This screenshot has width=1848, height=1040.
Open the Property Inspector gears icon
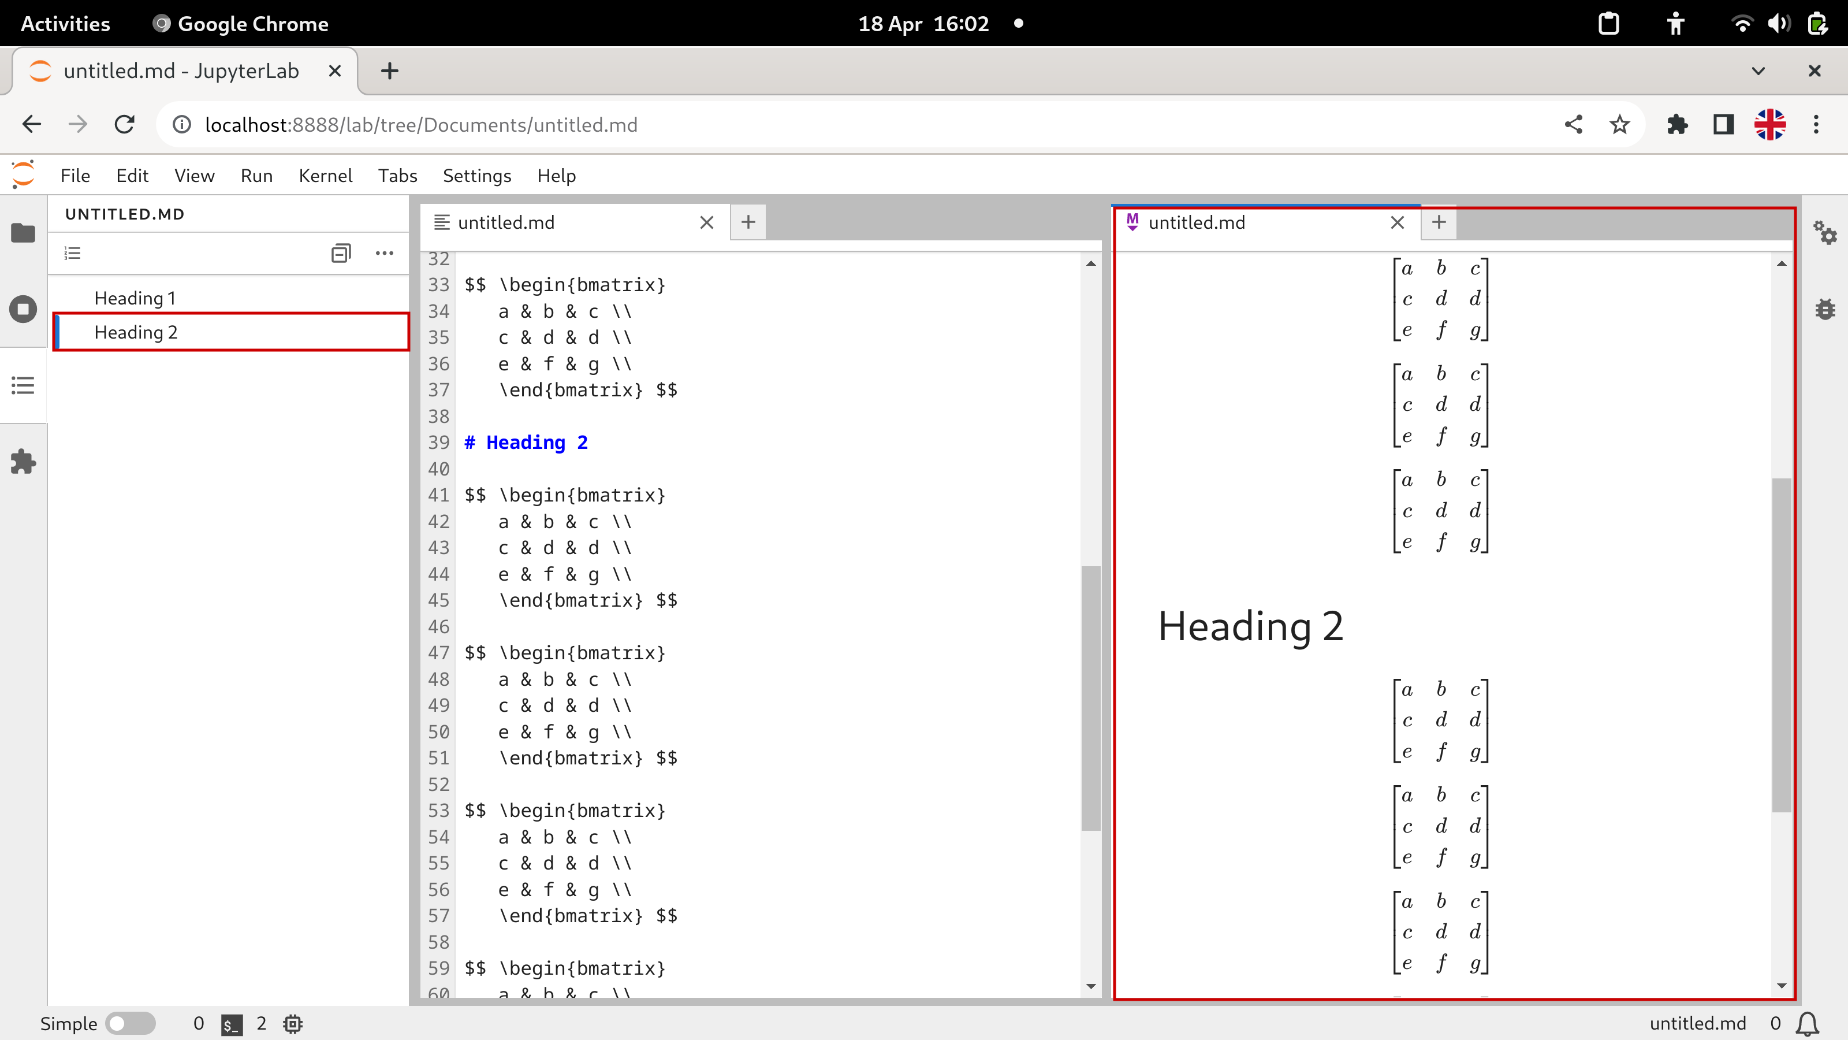[1824, 233]
